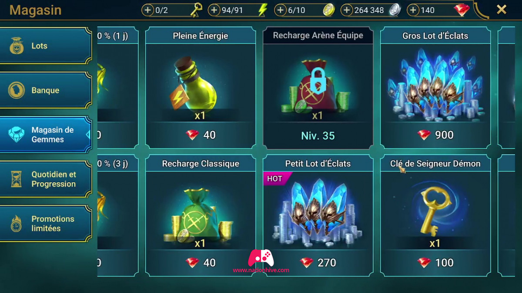Click the gold key icon in top bar
The width and height of the screenshot is (522, 293).
click(196, 10)
